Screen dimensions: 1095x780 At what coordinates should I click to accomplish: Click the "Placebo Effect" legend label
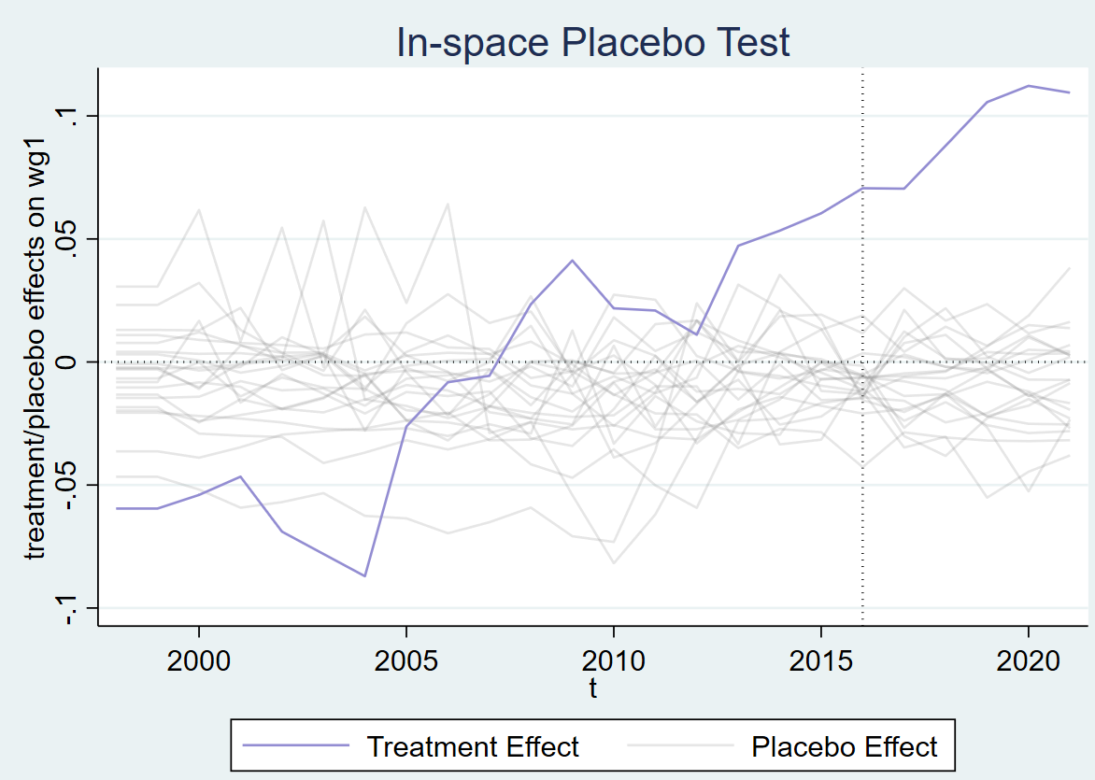tap(844, 747)
